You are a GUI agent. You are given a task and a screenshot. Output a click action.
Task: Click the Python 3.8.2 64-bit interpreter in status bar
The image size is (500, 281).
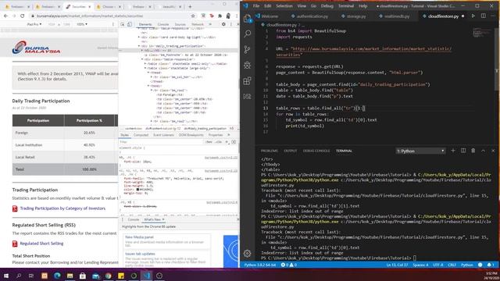(x=260, y=265)
